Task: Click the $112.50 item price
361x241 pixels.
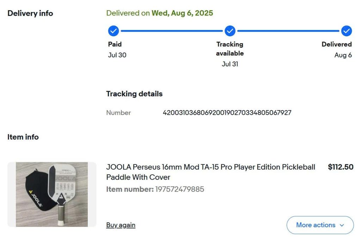Action: pyautogui.click(x=340, y=167)
